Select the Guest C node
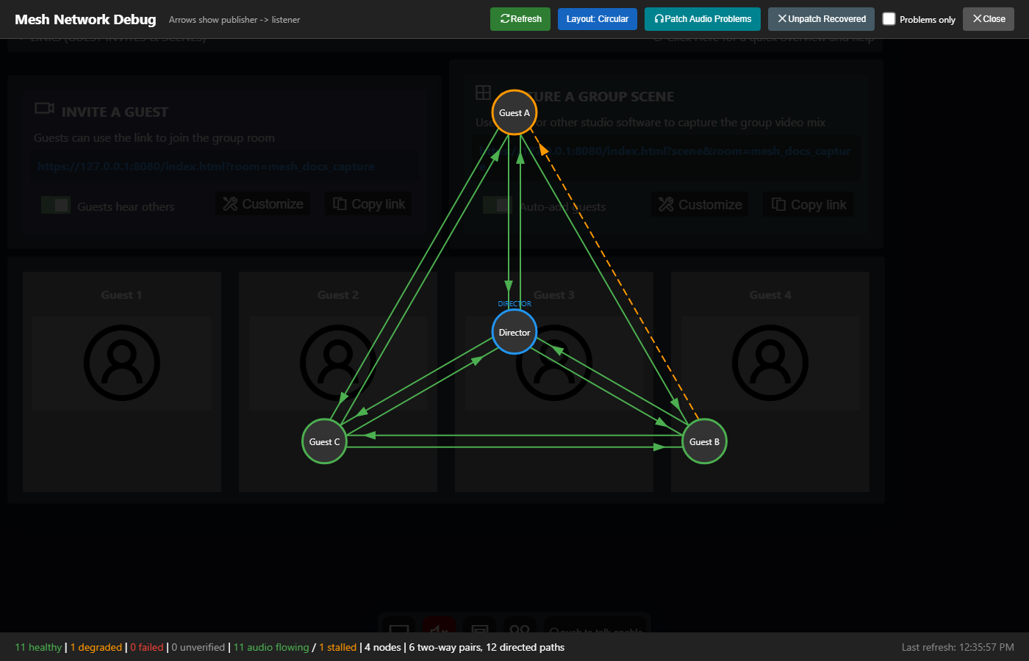The width and height of the screenshot is (1029, 661). [324, 441]
